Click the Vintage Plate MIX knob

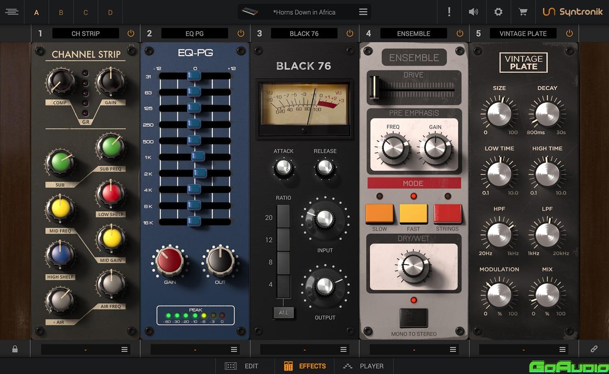click(547, 295)
